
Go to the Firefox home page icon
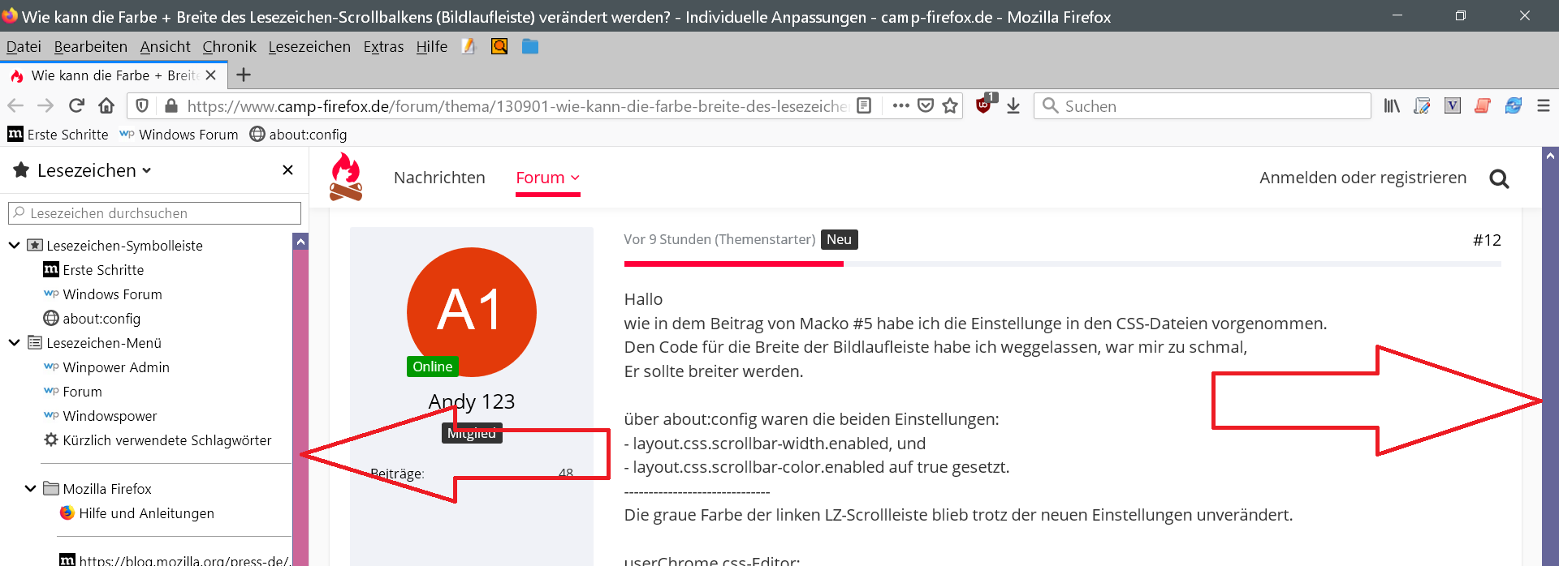pos(106,106)
